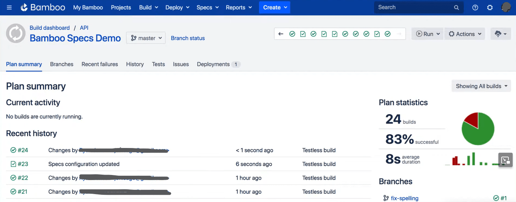Open the hamburger navigation menu
The image size is (516, 202).
[x=9, y=8]
